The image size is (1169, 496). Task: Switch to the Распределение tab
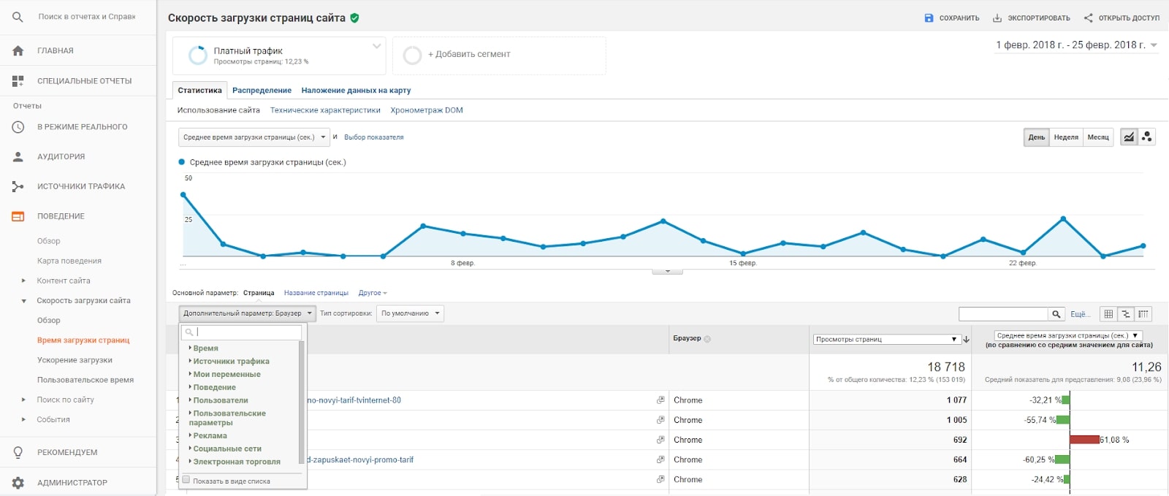(262, 91)
